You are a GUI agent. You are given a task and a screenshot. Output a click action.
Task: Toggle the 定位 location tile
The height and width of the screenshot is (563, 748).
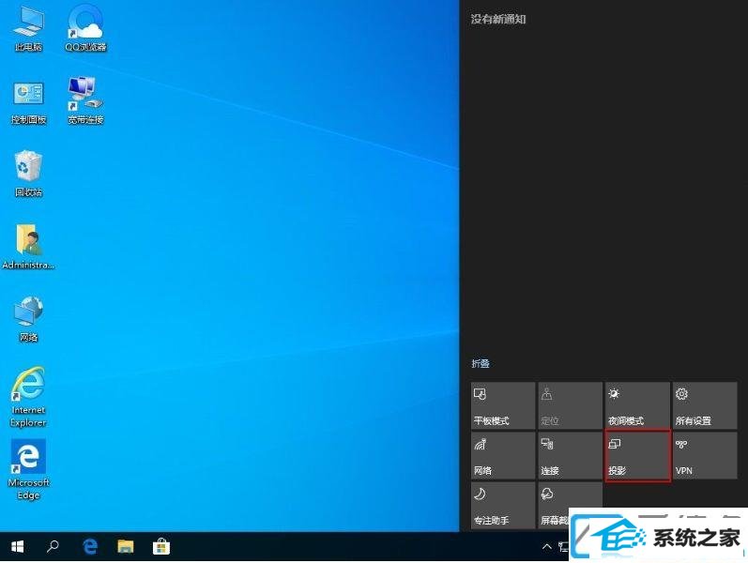pyautogui.click(x=570, y=405)
